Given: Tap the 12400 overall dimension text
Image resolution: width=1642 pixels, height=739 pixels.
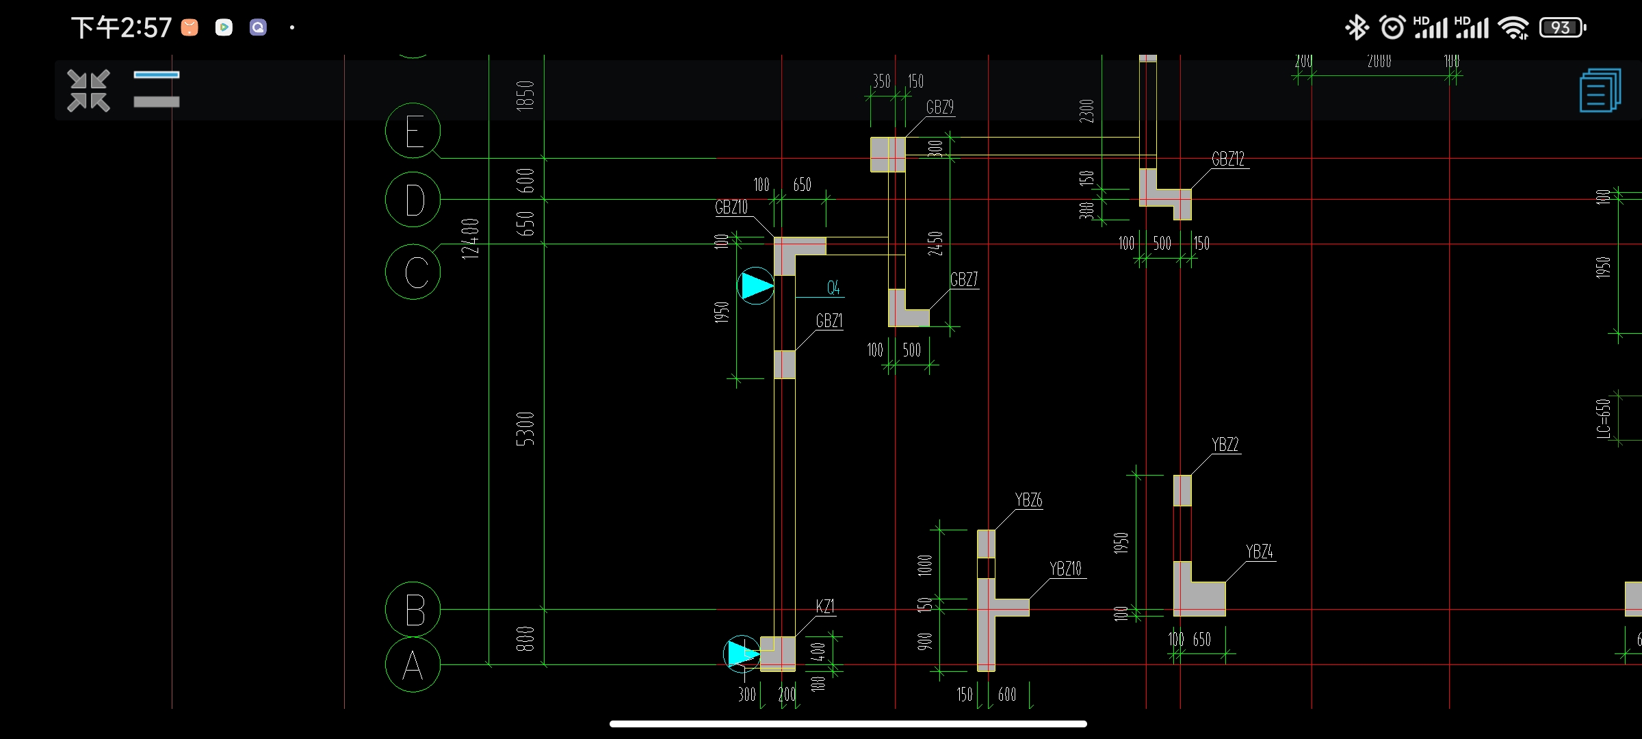Looking at the screenshot, I should point(470,238).
